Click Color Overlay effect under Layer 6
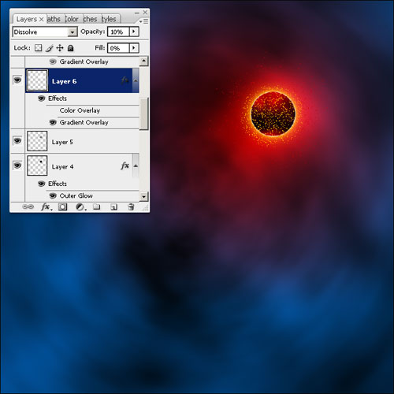 (x=80, y=110)
